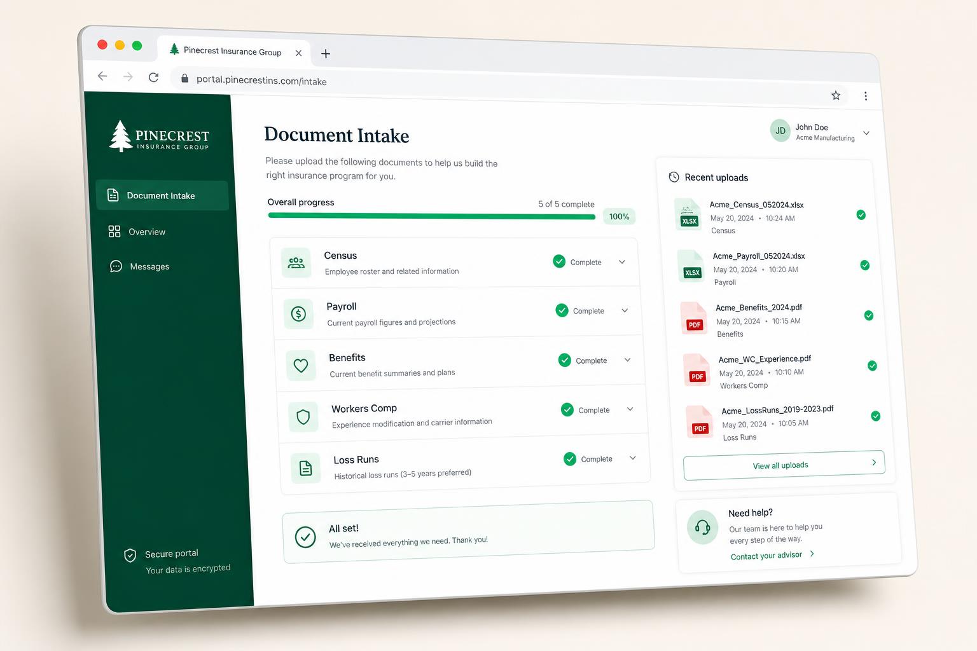This screenshot has width=977, height=651.
Task: Click the Workers Comp shield icon
Action: [303, 417]
